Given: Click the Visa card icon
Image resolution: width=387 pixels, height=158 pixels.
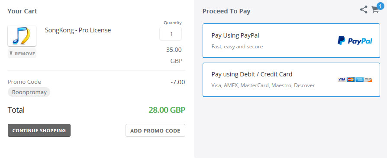Looking at the screenshot, I should tap(342, 79).
